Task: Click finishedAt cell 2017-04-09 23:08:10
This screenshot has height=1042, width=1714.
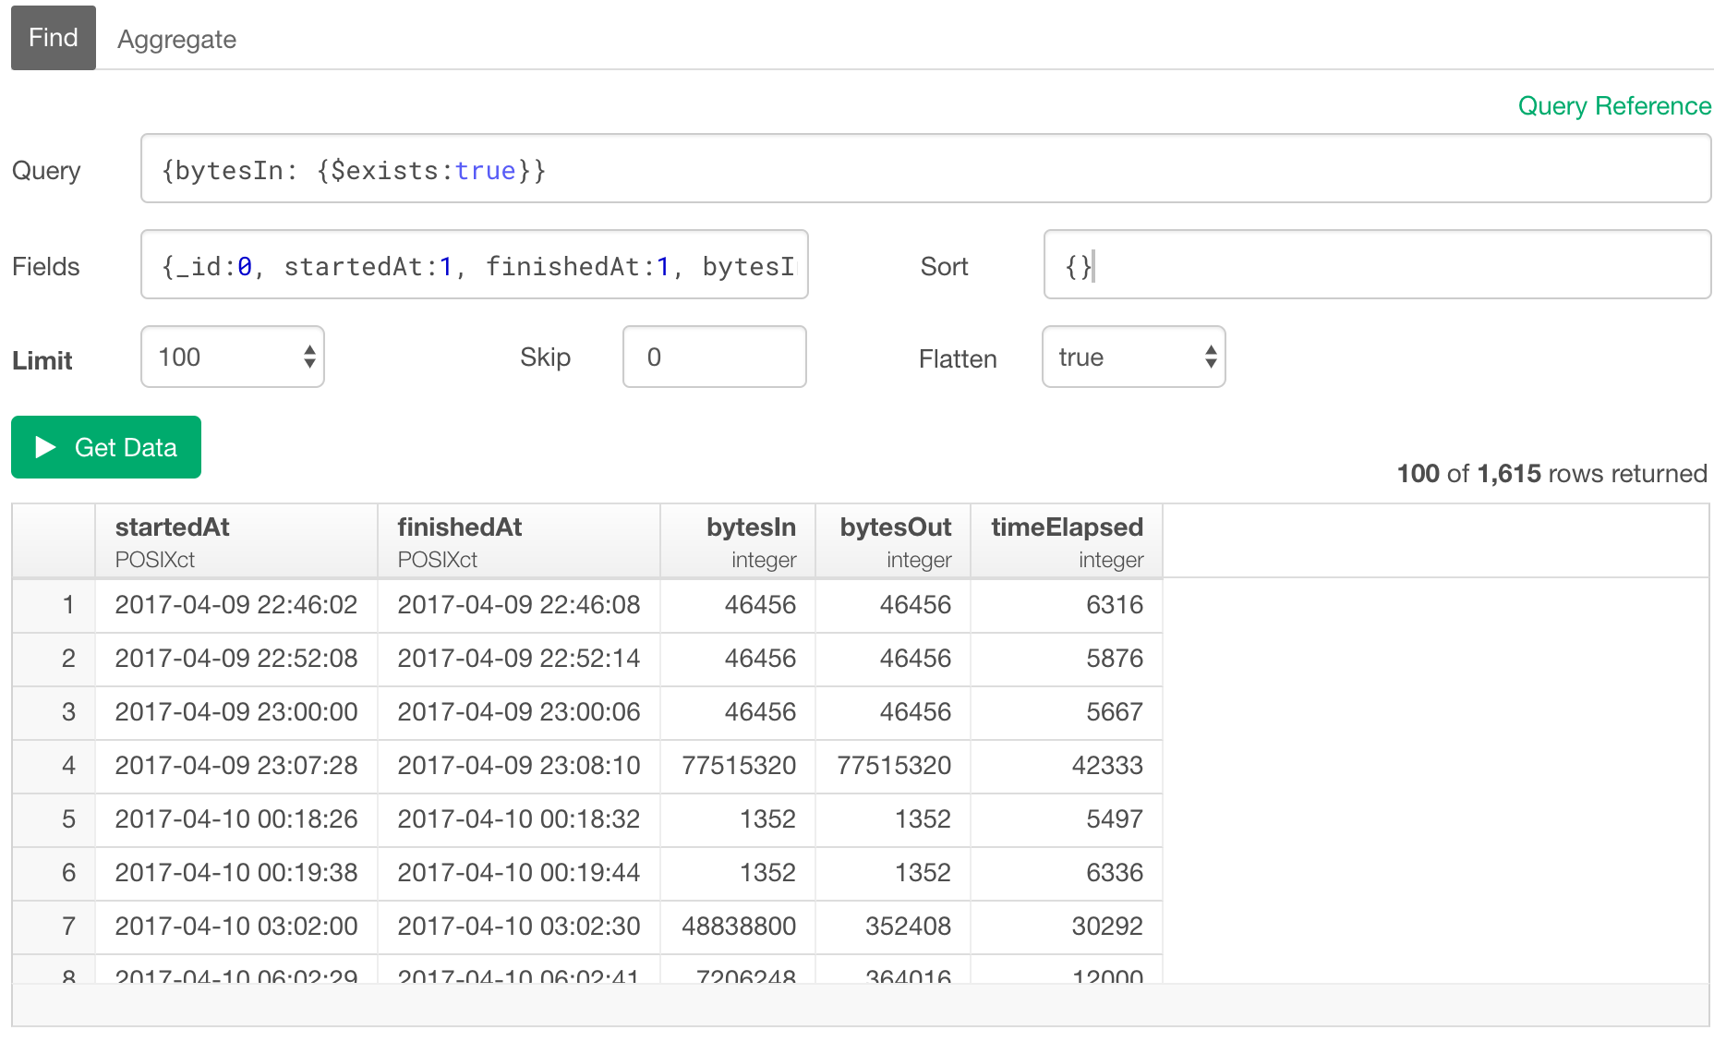Action: [x=519, y=766]
